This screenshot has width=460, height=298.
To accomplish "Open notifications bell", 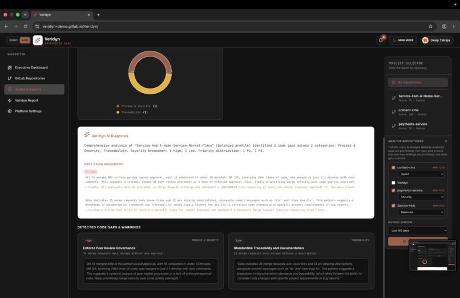I will point(381,40).
